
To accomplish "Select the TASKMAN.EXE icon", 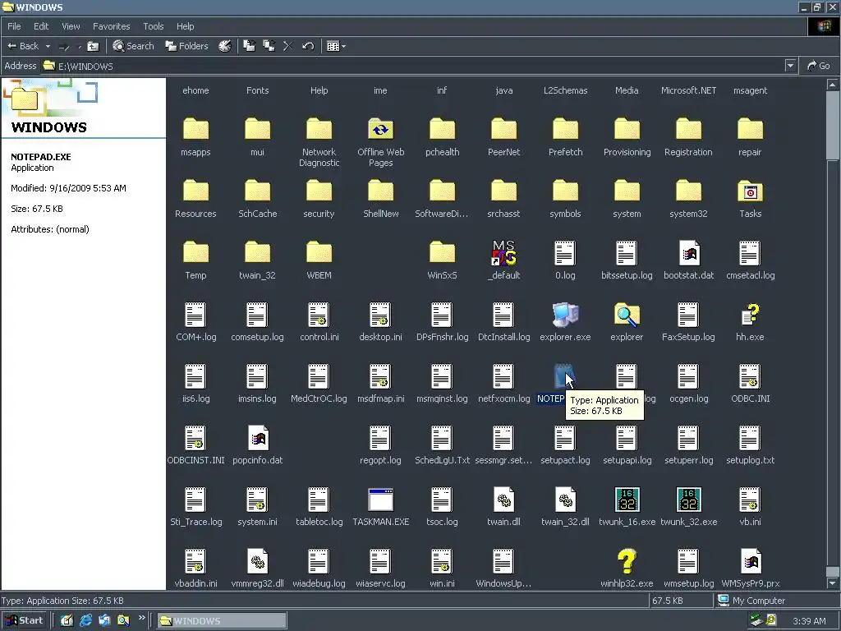I will [x=381, y=500].
